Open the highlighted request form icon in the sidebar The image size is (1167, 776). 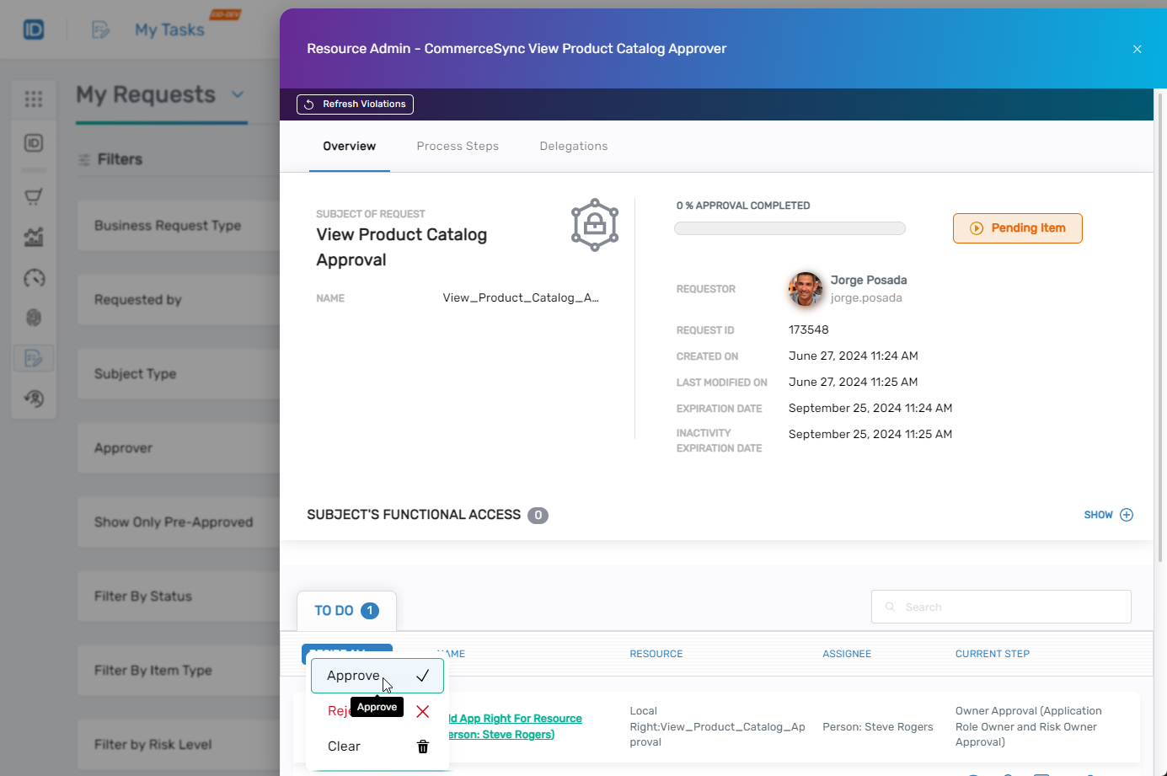(34, 357)
